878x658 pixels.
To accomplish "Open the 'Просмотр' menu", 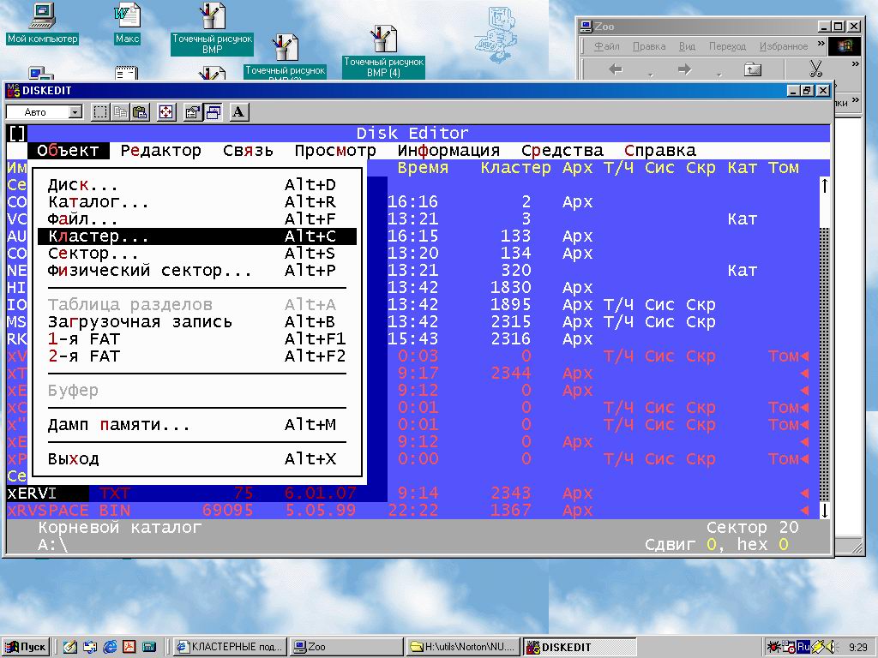I will pos(335,151).
